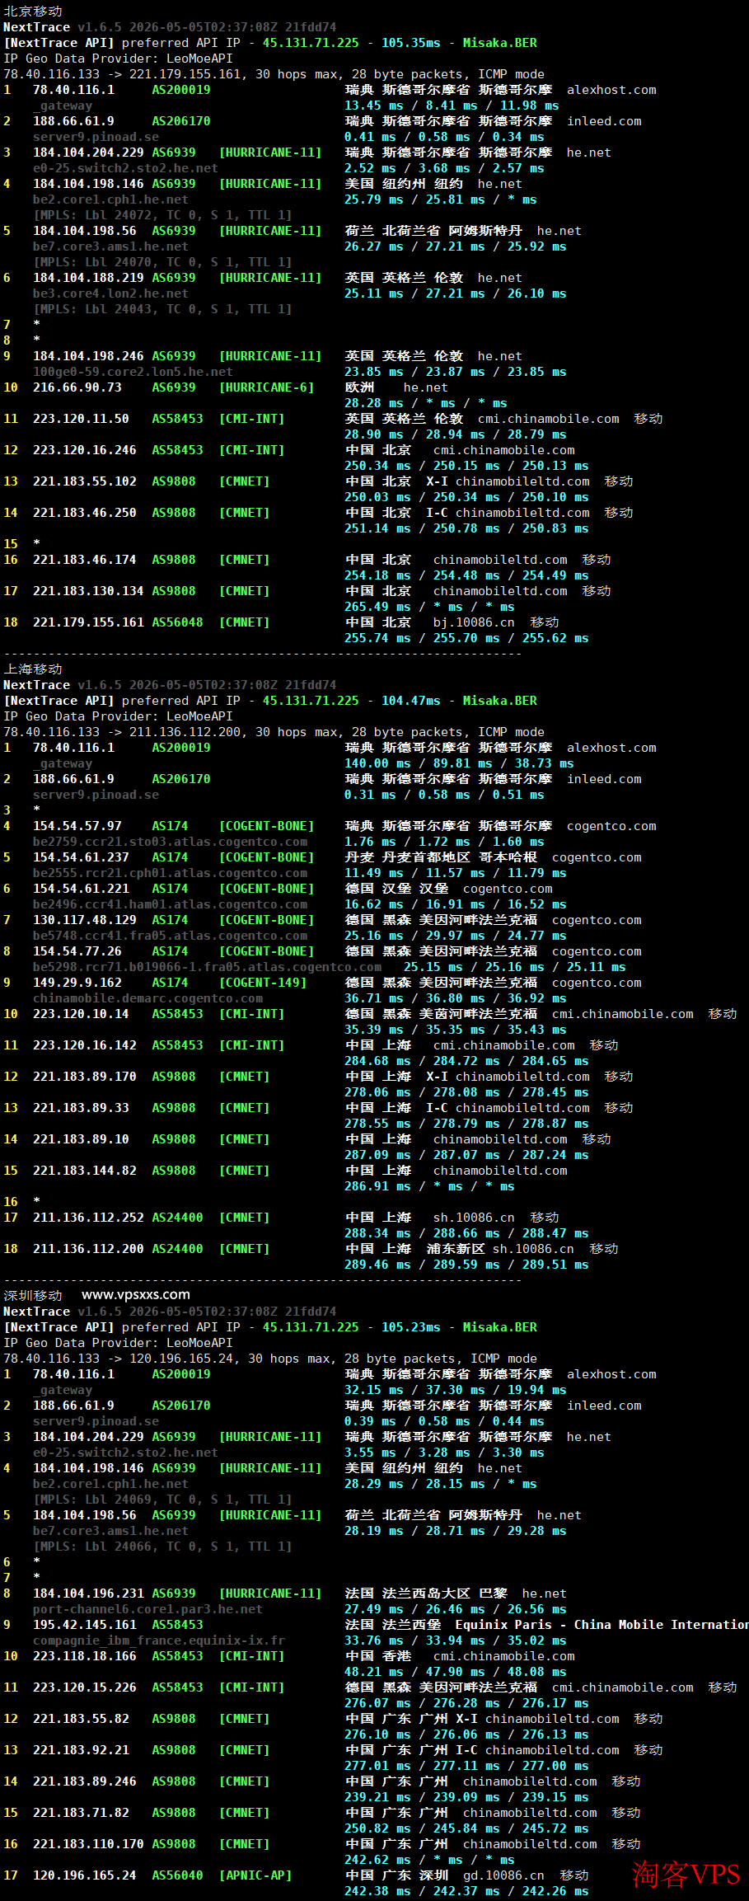
Task: Select IP 211.136.112.252
Action: [88, 1218]
